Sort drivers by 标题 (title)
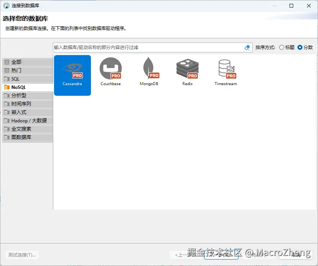This screenshot has height=266, width=318. pos(287,47)
